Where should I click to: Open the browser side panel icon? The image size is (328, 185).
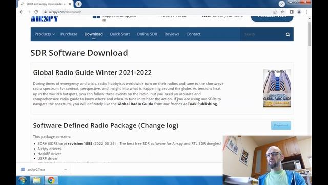[292, 12]
